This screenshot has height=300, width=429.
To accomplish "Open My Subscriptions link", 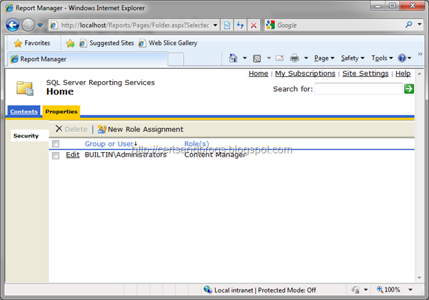I will [305, 74].
